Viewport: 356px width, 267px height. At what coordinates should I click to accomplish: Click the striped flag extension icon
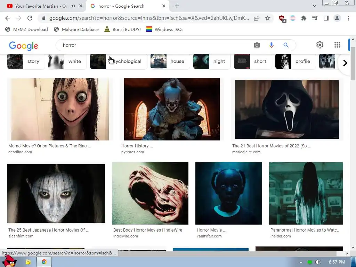[293, 18]
